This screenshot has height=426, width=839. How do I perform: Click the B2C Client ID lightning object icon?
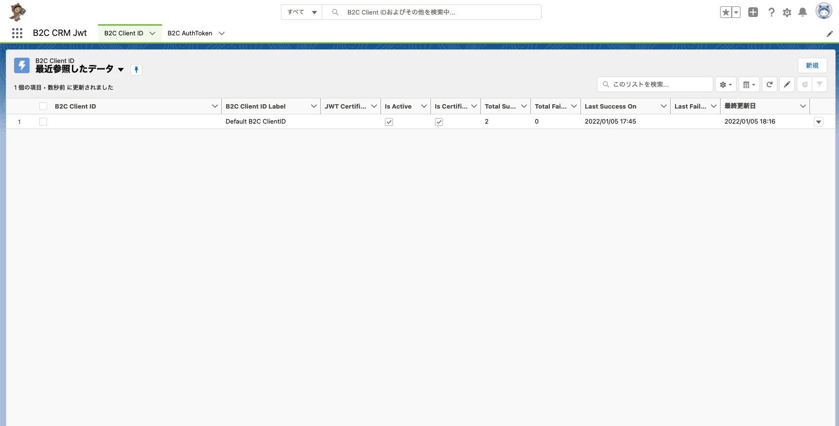point(22,65)
